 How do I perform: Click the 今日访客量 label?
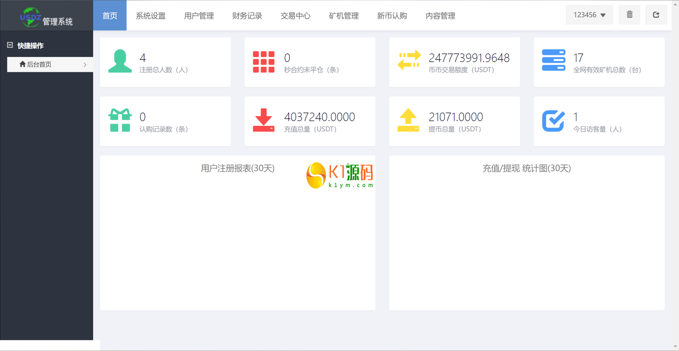(597, 129)
